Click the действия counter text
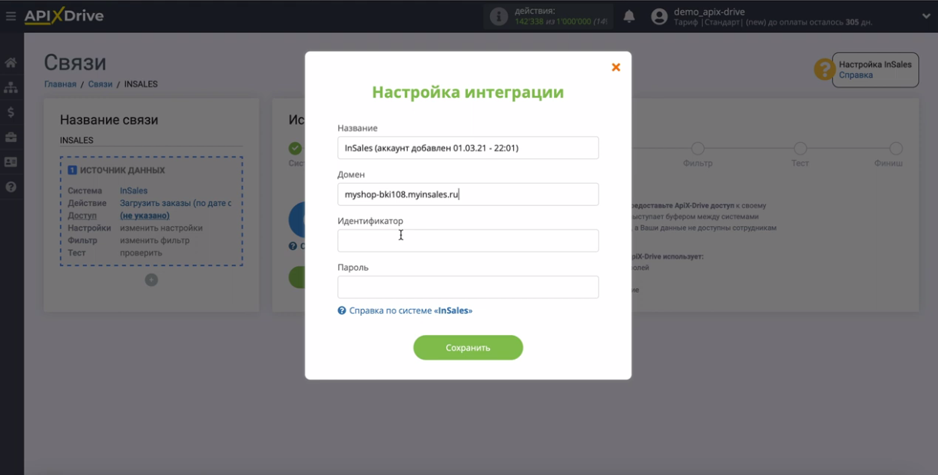Viewport: 938px width, 475px height. click(535, 11)
